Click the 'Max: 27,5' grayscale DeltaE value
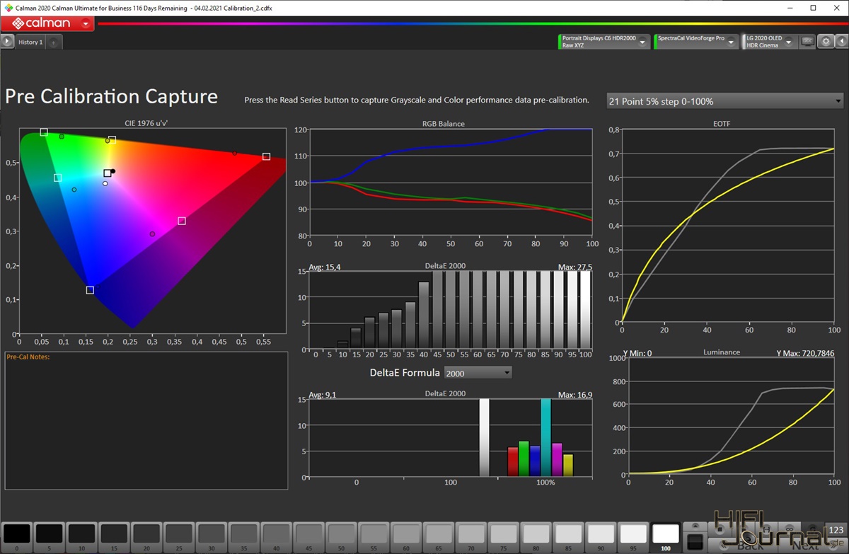Image resolution: width=849 pixels, height=554 pixels. [574, 267]
